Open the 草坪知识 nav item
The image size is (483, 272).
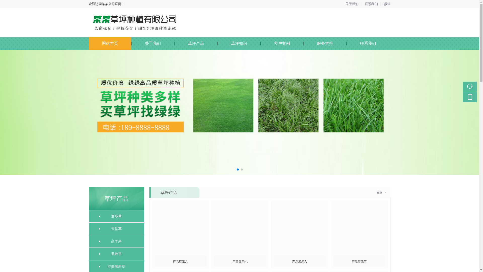[x=239, y=44]
